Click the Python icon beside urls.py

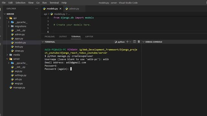pos(12,79)
